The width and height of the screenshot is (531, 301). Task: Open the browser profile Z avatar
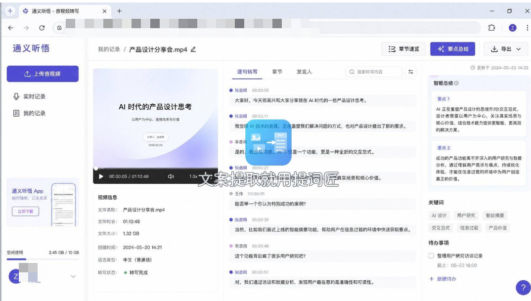512,28
